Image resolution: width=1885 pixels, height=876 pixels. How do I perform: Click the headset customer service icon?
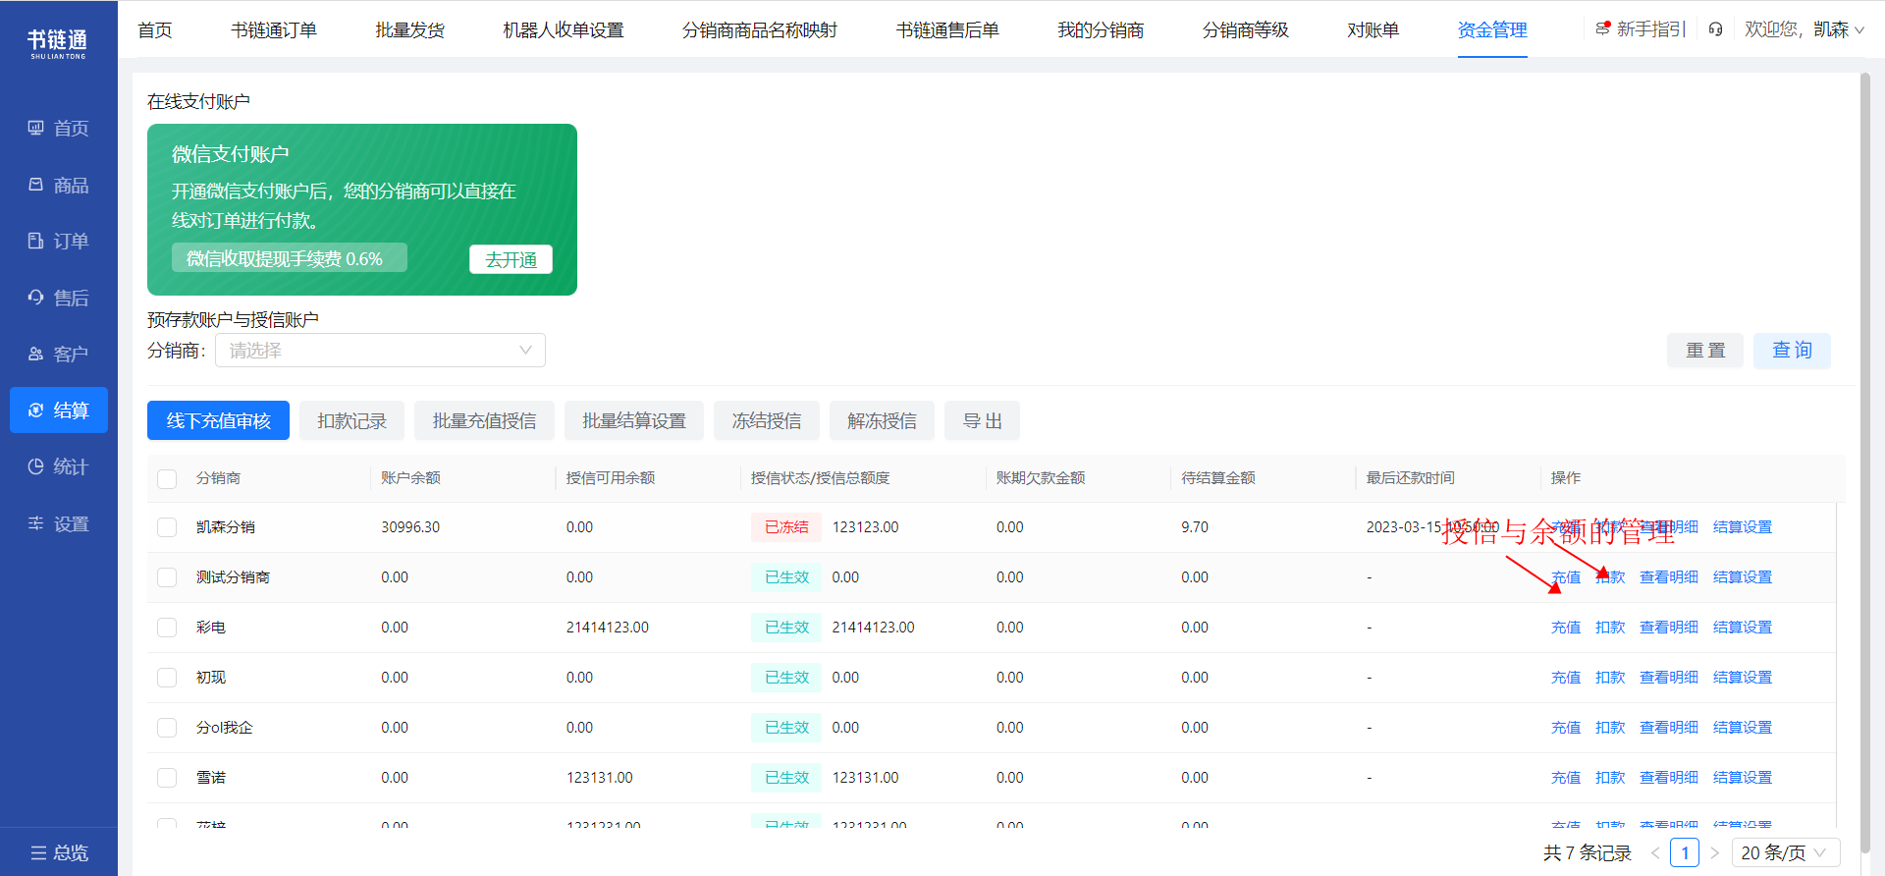coord(1715,29)
